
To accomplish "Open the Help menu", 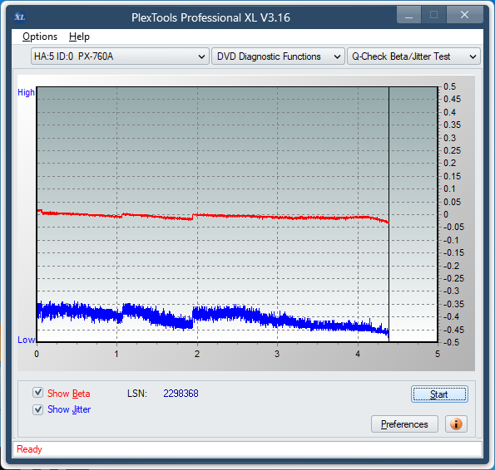I will tap(79, 37).
